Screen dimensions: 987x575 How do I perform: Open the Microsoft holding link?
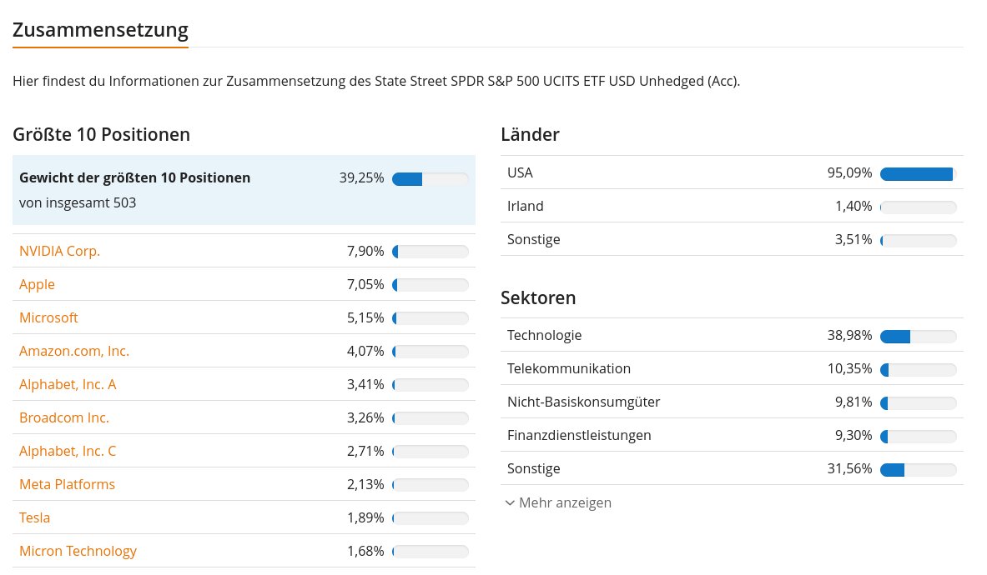click(48, 317)
